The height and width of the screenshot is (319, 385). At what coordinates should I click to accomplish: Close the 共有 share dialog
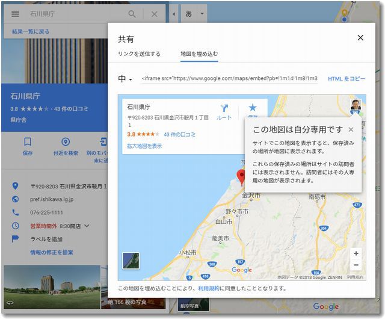pyautogui.click(x=360, y=37)
